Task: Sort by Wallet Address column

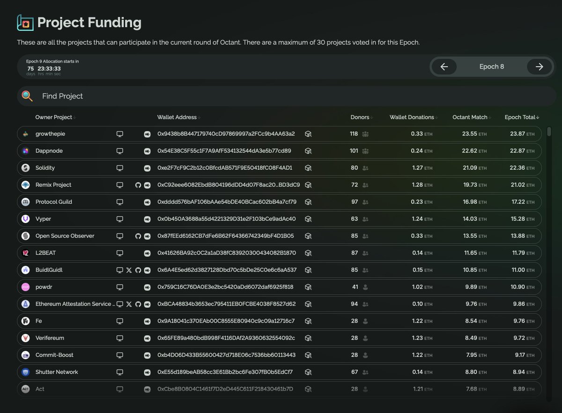Action: (179, 117)
